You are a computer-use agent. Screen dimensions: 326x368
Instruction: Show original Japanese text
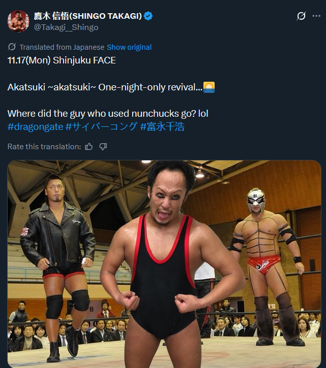pyautogui.click(x=129, y=47)
